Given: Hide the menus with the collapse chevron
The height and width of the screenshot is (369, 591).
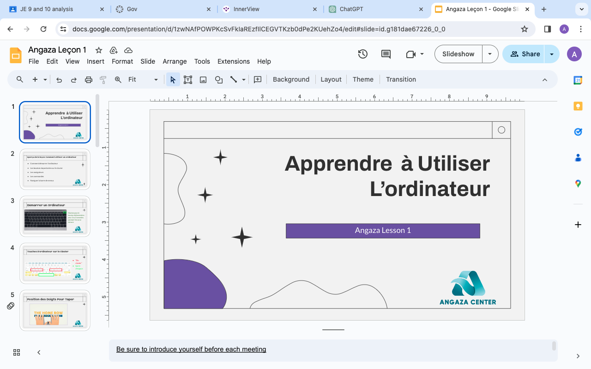Looking at the screenshot, I should point(545,79).
